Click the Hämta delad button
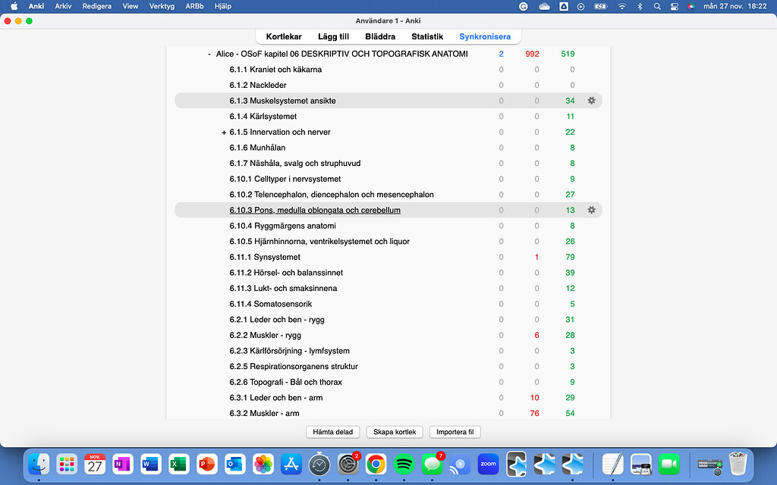The image size is (777, 485). click(332, 431)
